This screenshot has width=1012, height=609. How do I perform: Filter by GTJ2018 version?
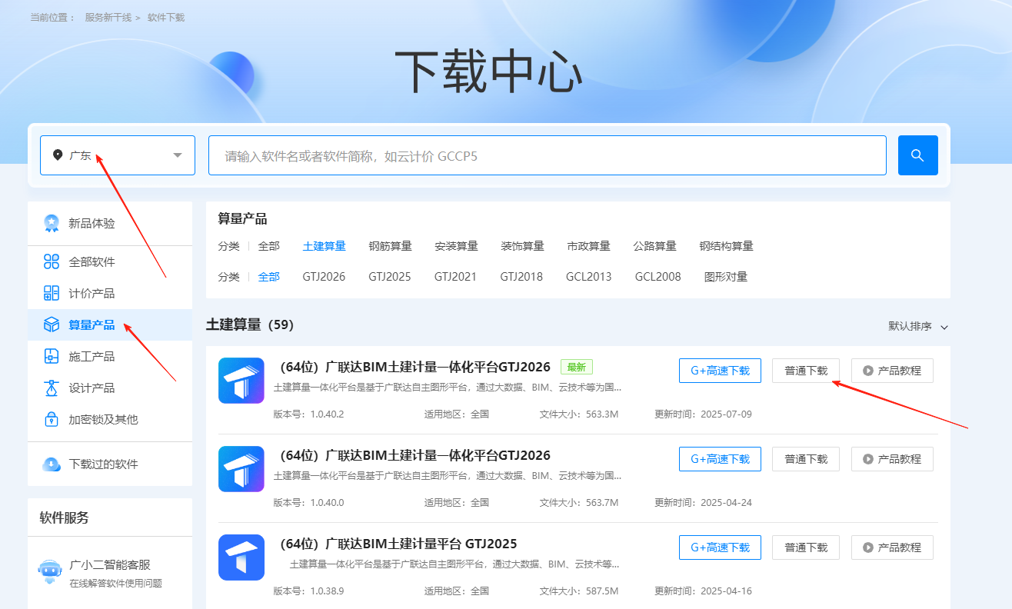521,277
